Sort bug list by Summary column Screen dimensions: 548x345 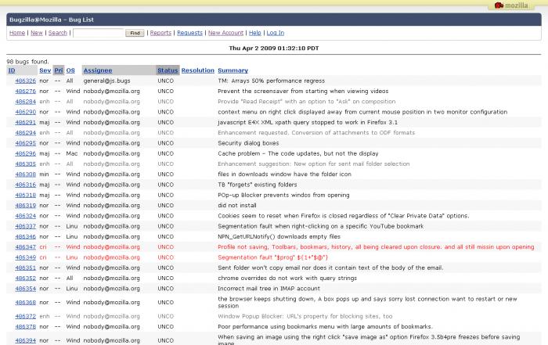pyautogui.click(x=233, y=70)
